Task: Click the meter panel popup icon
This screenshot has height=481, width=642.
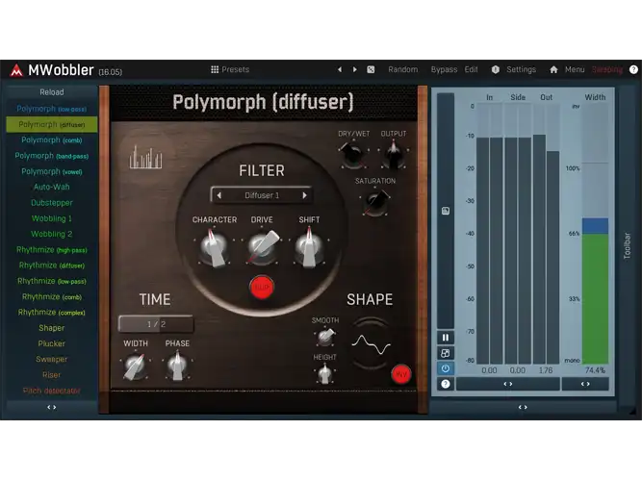Action: pos(446,211)
